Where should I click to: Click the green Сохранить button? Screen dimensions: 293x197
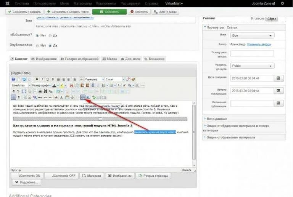109,12
